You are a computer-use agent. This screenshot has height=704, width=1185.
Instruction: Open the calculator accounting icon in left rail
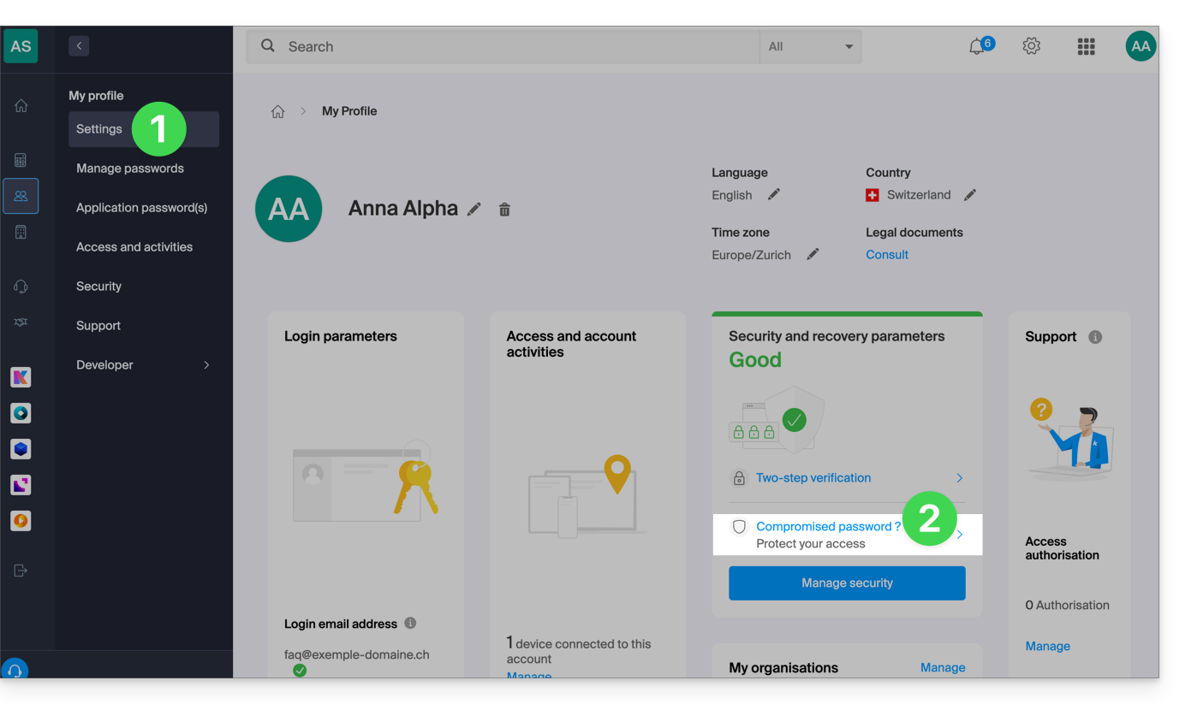pyautogui.click(x=21, y=160)
